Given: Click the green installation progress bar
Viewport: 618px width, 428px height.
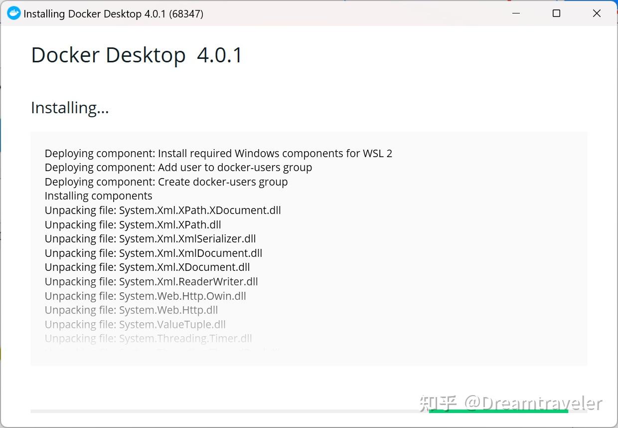Looking at the screenshot, I should pyautogui.click(x=498, y=411).
